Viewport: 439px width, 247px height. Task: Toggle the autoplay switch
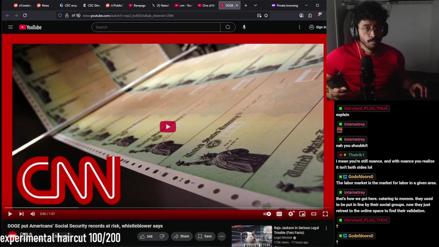(267, 214)
